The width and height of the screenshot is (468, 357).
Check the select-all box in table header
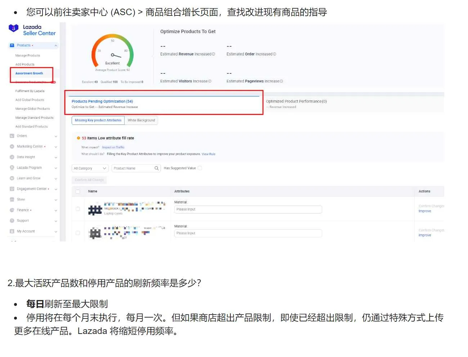(78, 191)
